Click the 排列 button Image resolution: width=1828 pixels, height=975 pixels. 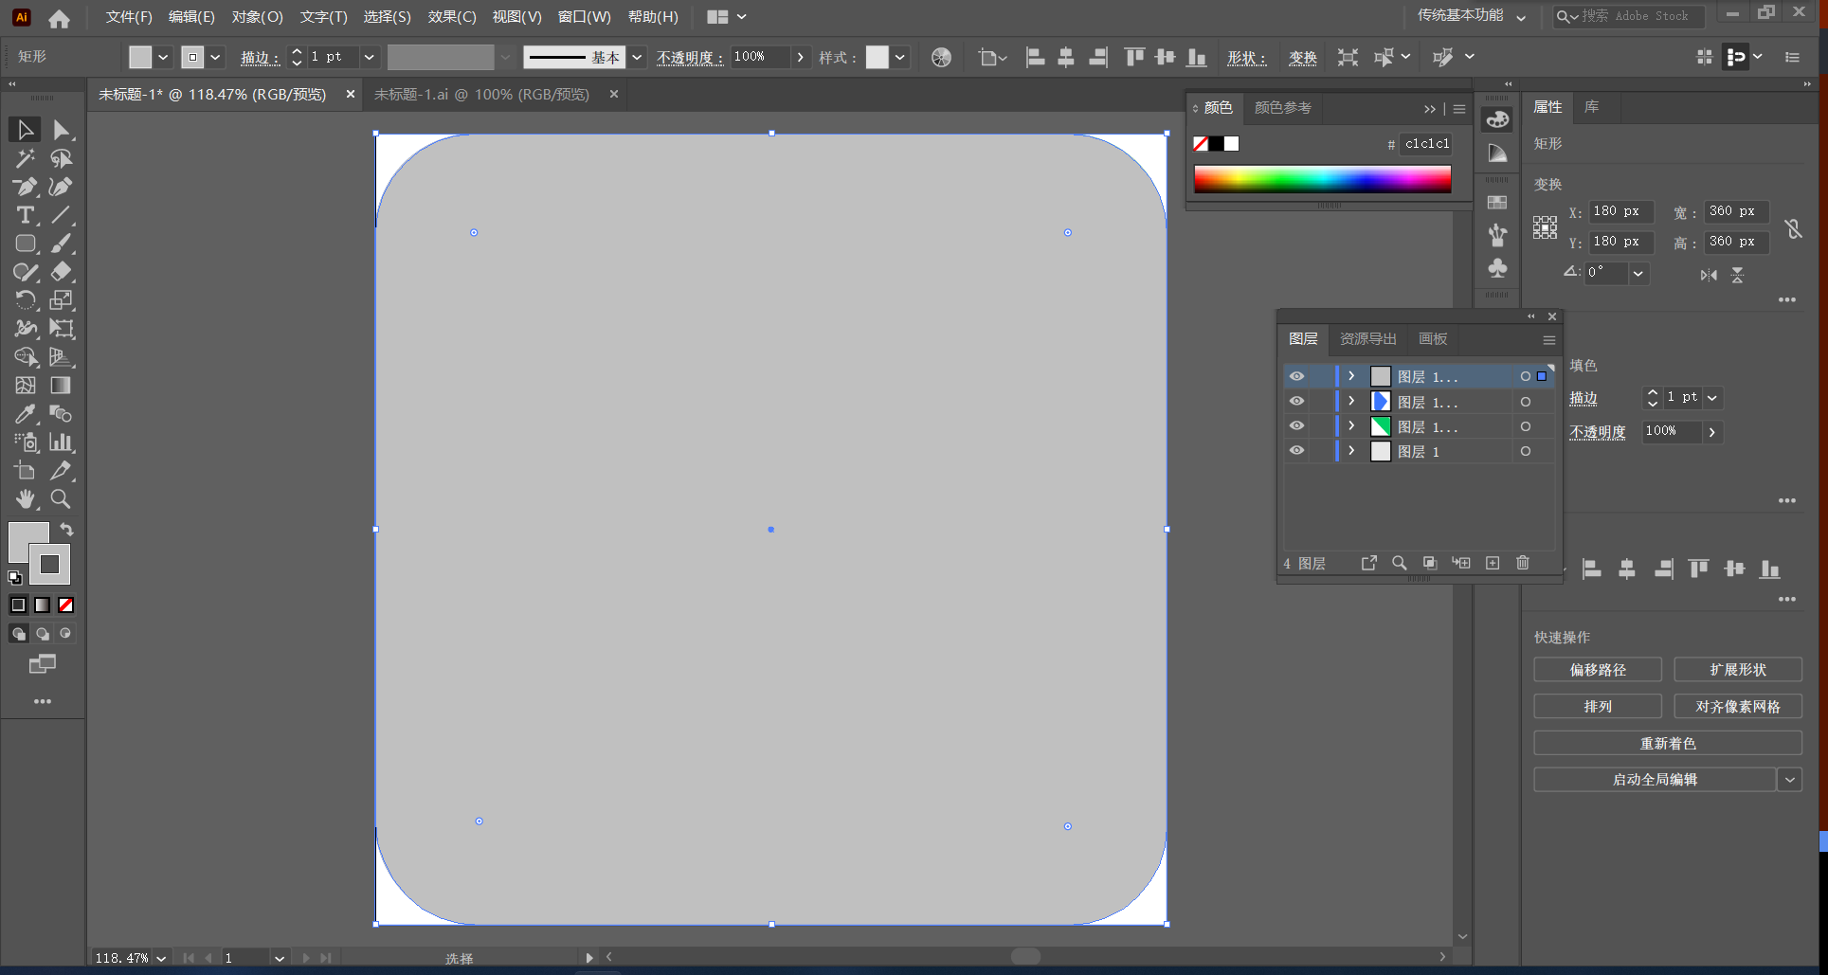[x=1598, y=707]
